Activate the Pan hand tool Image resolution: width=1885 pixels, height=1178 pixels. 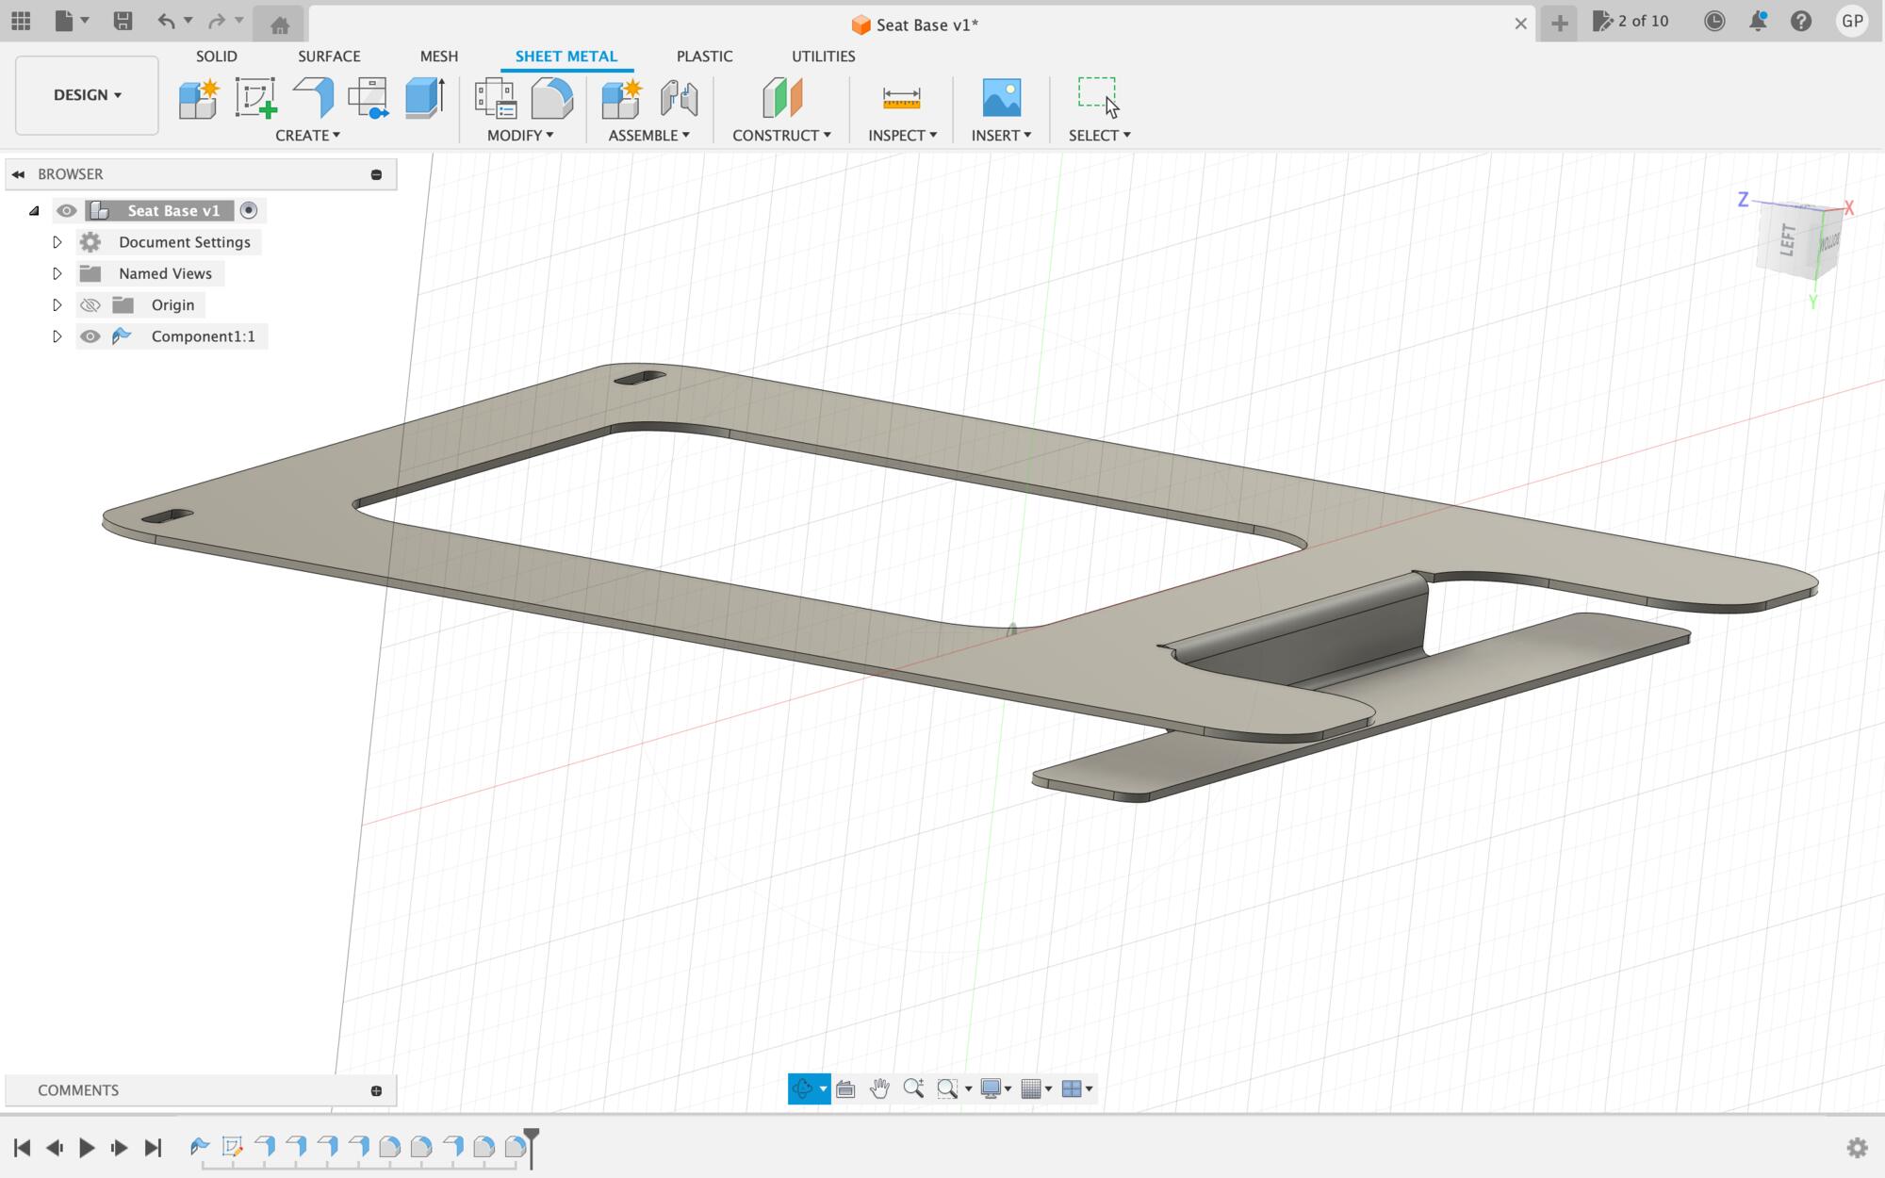pyautogui.click(x=879, y=1089)
